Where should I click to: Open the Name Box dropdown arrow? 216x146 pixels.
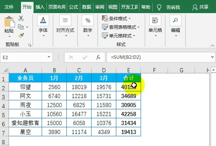(49, 57)
